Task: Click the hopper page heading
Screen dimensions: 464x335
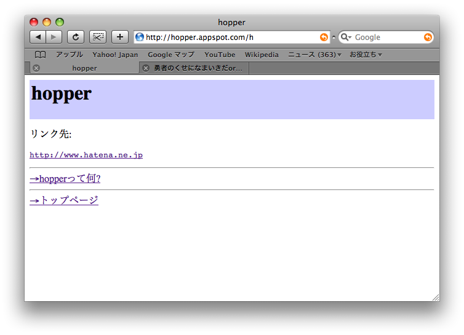Action: (62, 93)
